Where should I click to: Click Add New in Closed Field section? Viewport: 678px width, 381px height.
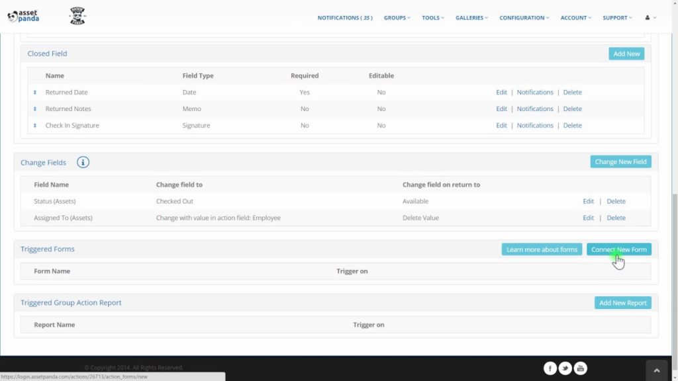[626, 54]
